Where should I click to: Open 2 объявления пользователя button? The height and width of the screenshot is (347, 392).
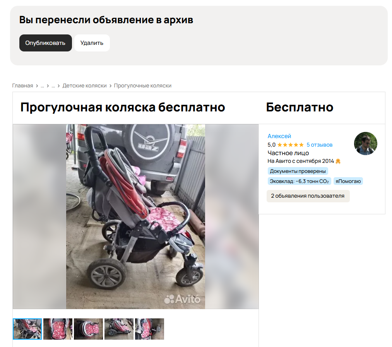(x=308, y=196)
